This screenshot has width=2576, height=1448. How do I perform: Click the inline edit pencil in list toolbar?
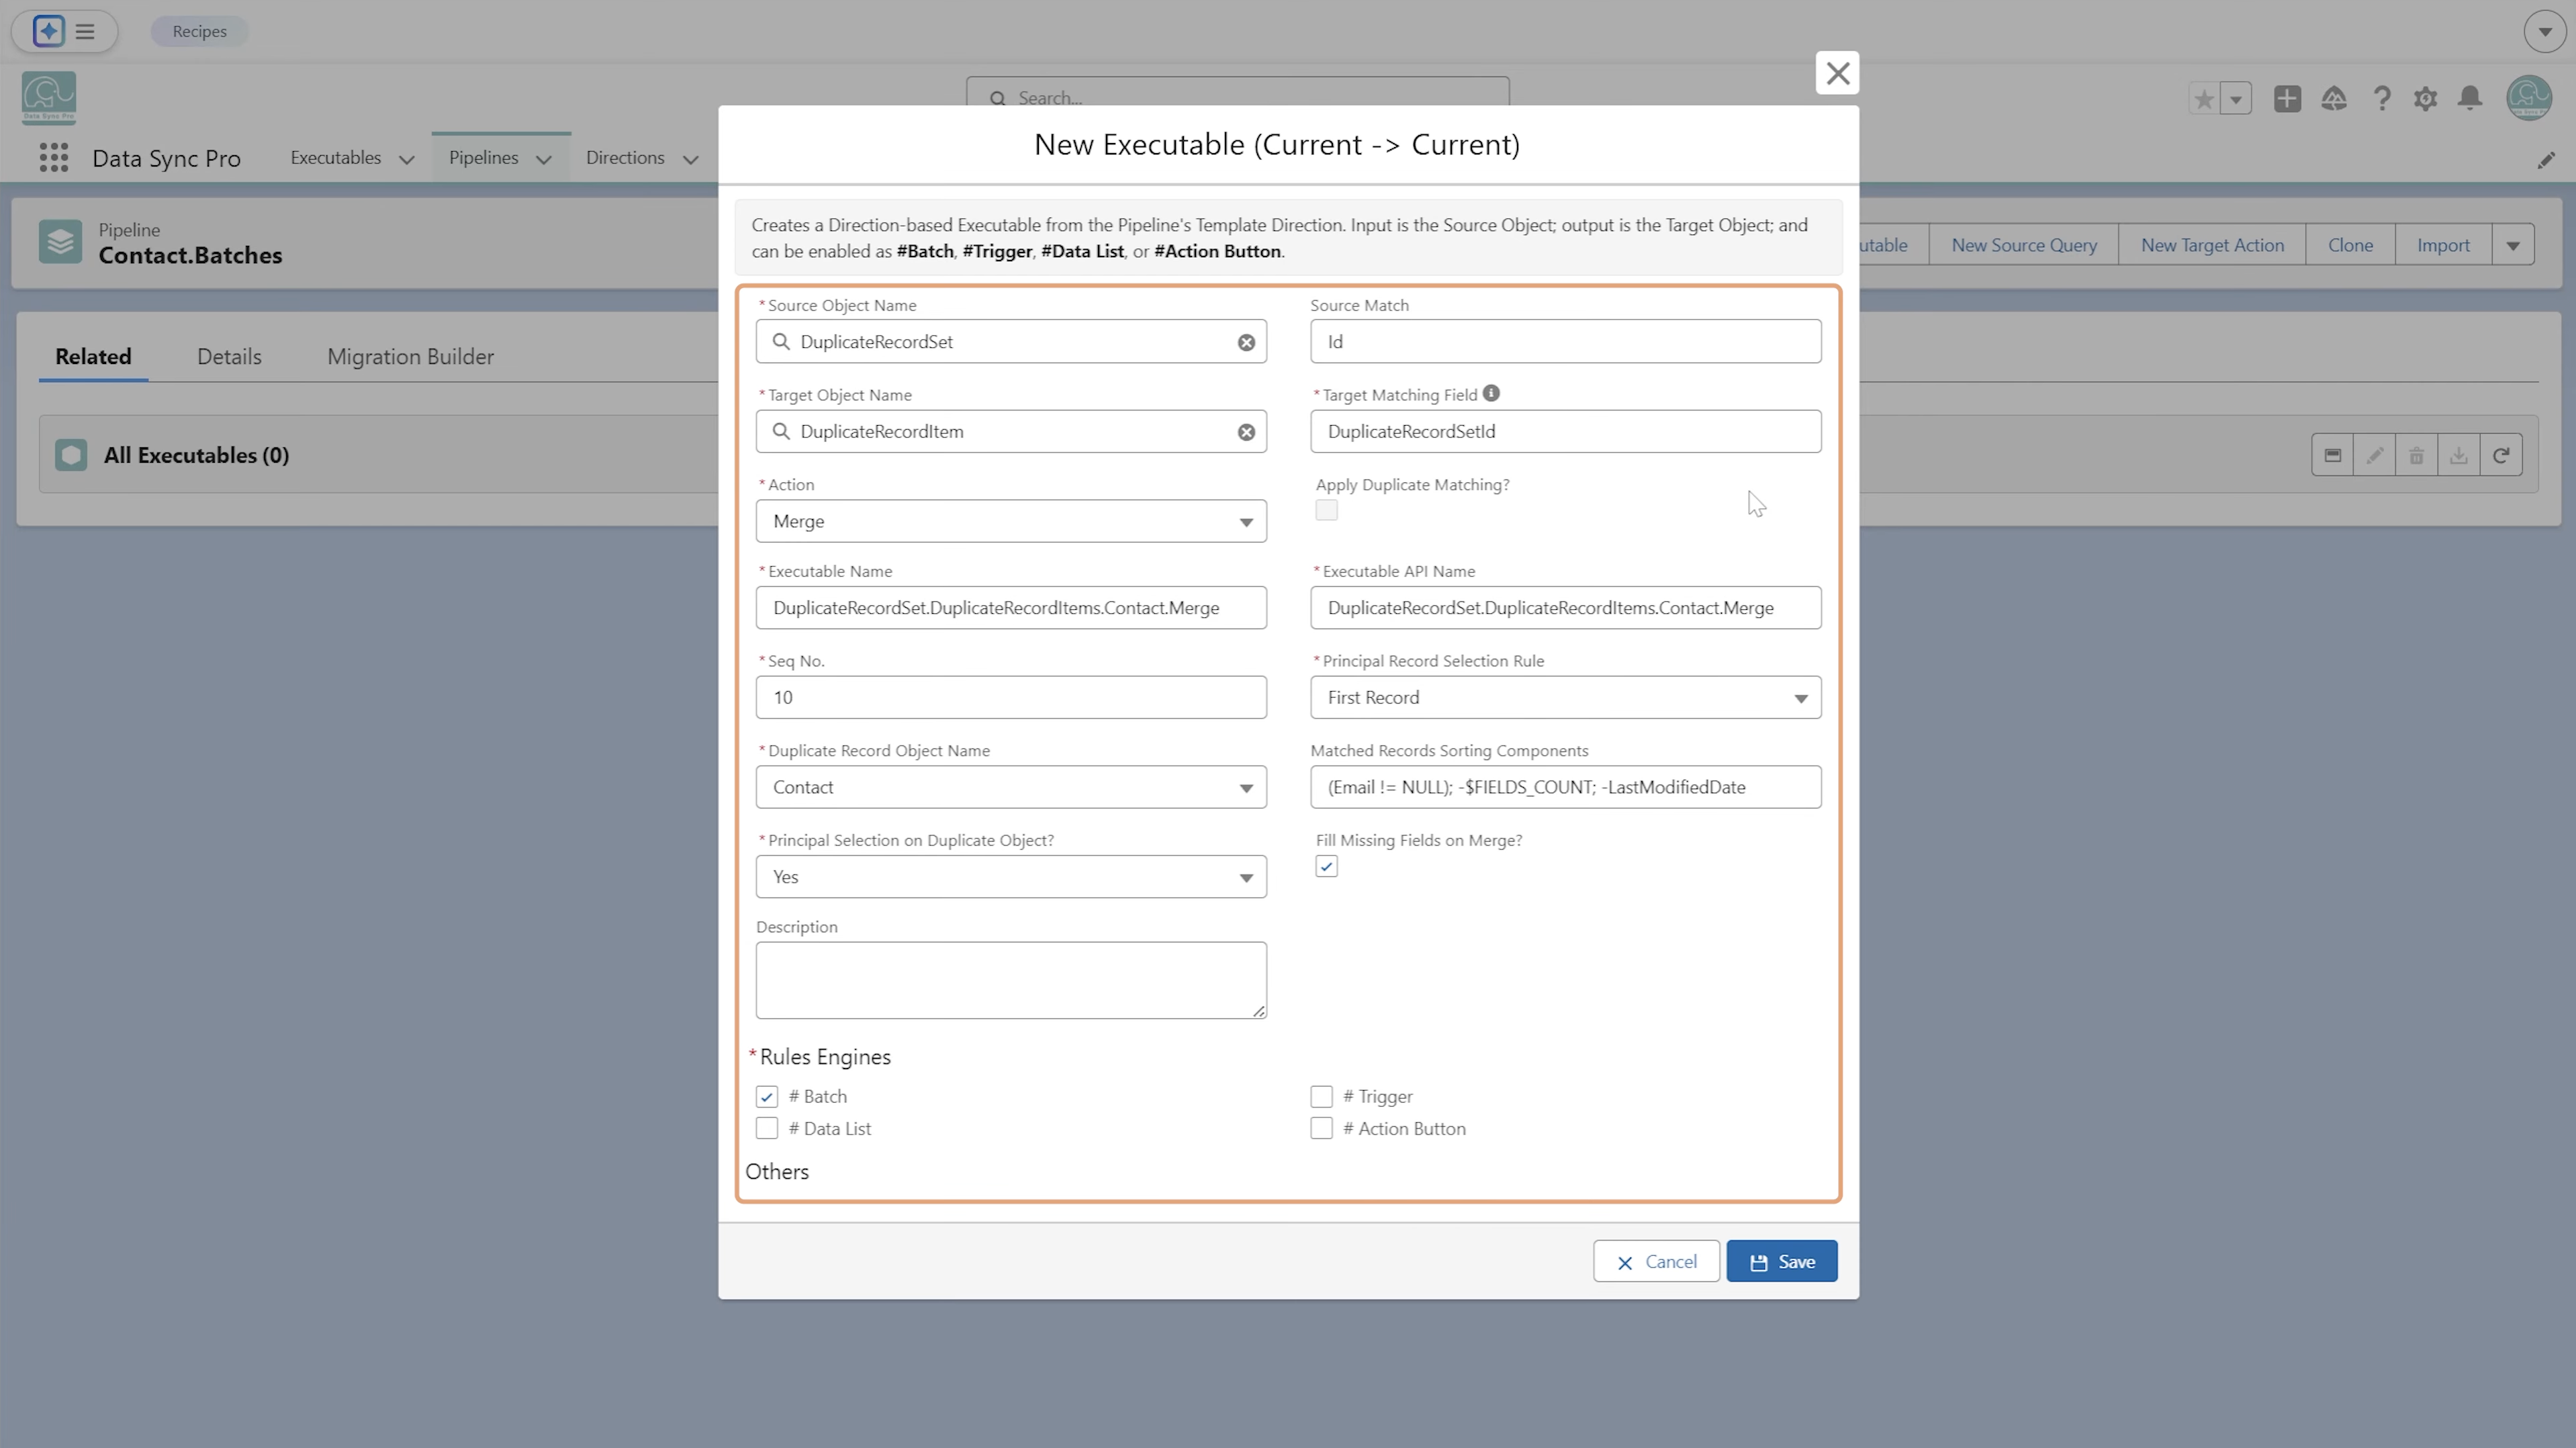(2375, 455)
